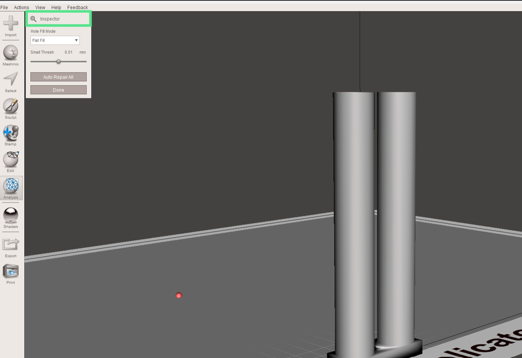Select the Stamp tool
The height and width of the screenshot is (358, 522).
11,133
